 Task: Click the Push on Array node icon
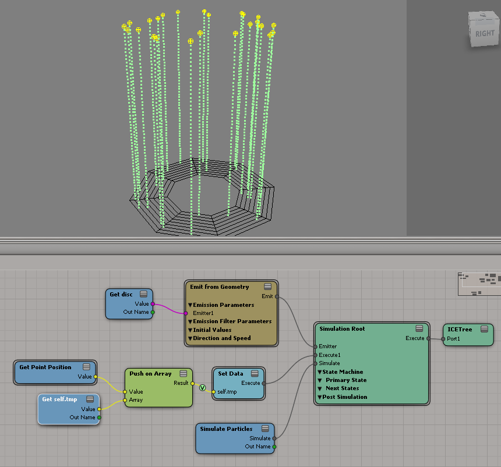pyautogui.click(x=183, y=373)
